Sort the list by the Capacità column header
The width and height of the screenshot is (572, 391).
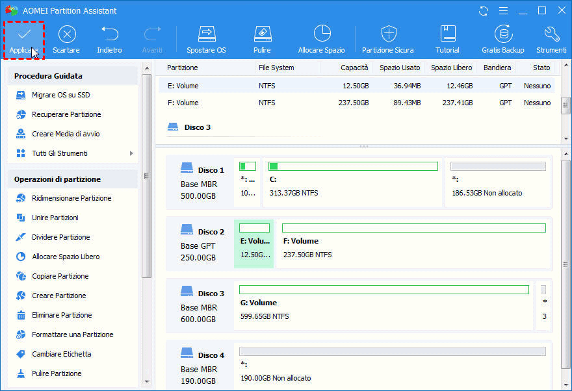pos(354,68)
